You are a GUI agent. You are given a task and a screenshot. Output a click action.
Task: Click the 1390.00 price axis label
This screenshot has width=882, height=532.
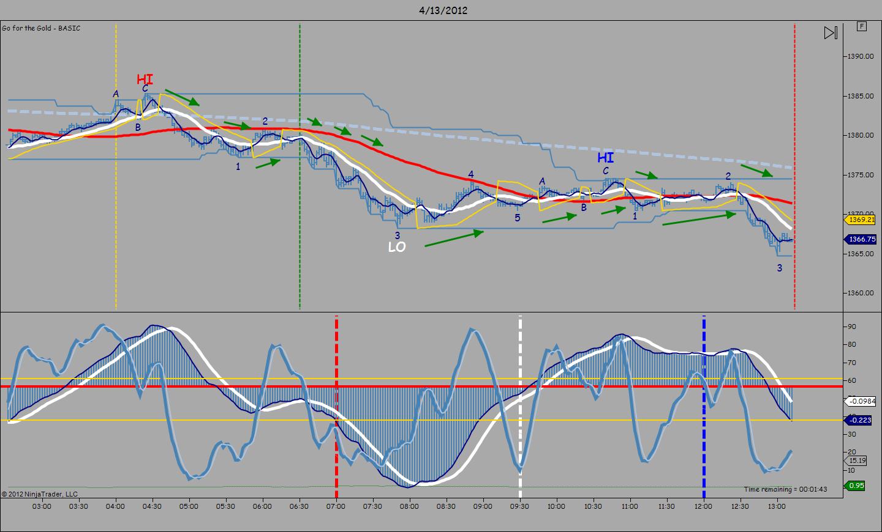point(861,56)
